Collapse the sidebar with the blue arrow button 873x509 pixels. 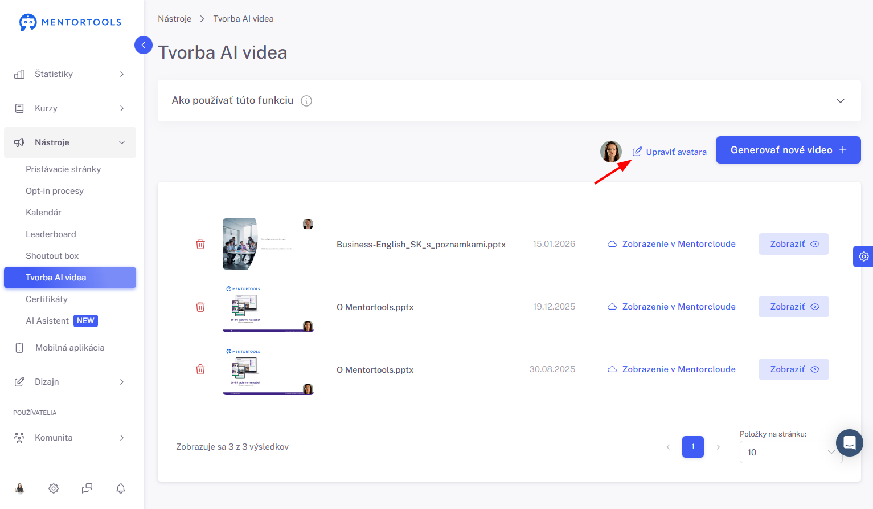tap(144, 45)
